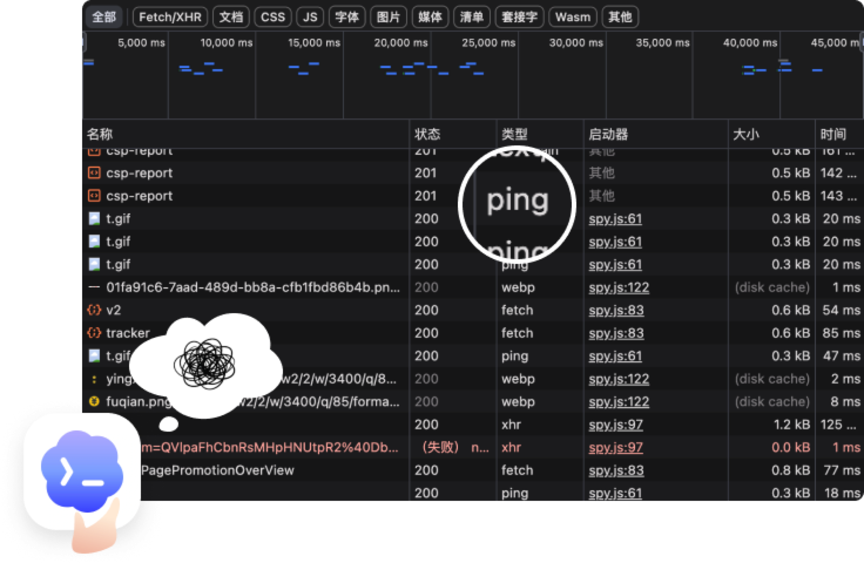Click the icon of the 143 ms csp-report row

point(94,196)
